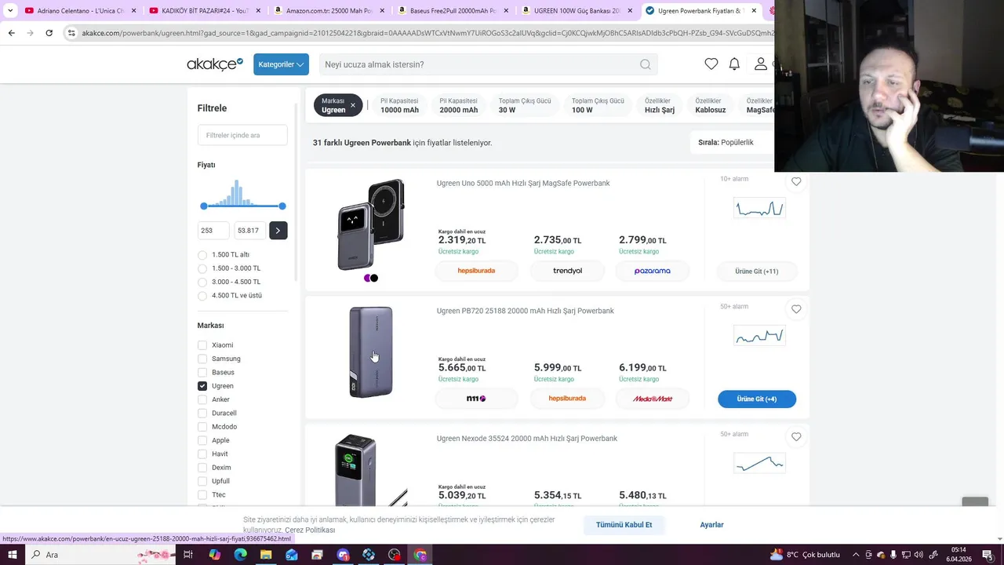This screenshot has width=1004, height=565.
Task: Select the Pil Kapasitesi 20000 mAh filter
Action: click(x=458, y=105)
